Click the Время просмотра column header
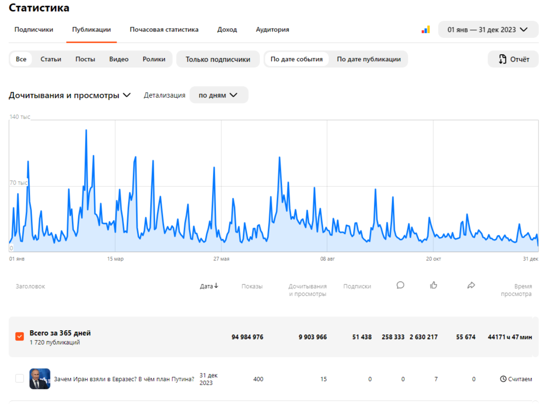This screenshot has height=406, width=547. click(516, 290)
